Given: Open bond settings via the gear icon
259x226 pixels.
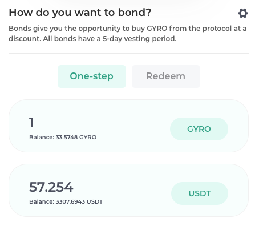Looking at the screenshot, I should click(243, 13).
